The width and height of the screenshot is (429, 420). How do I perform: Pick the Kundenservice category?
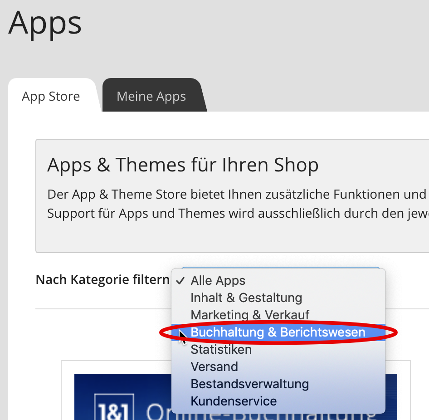click(278, 401)
